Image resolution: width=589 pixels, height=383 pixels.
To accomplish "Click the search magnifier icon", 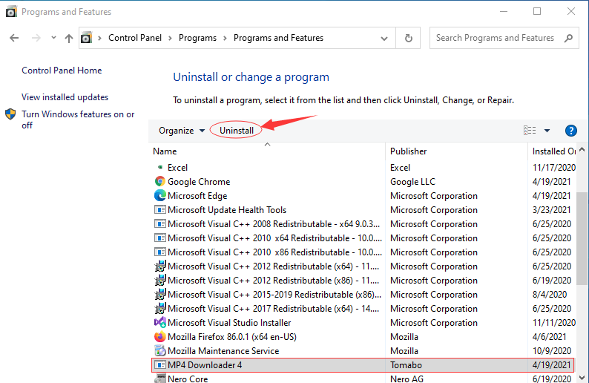I will (568, 38).
